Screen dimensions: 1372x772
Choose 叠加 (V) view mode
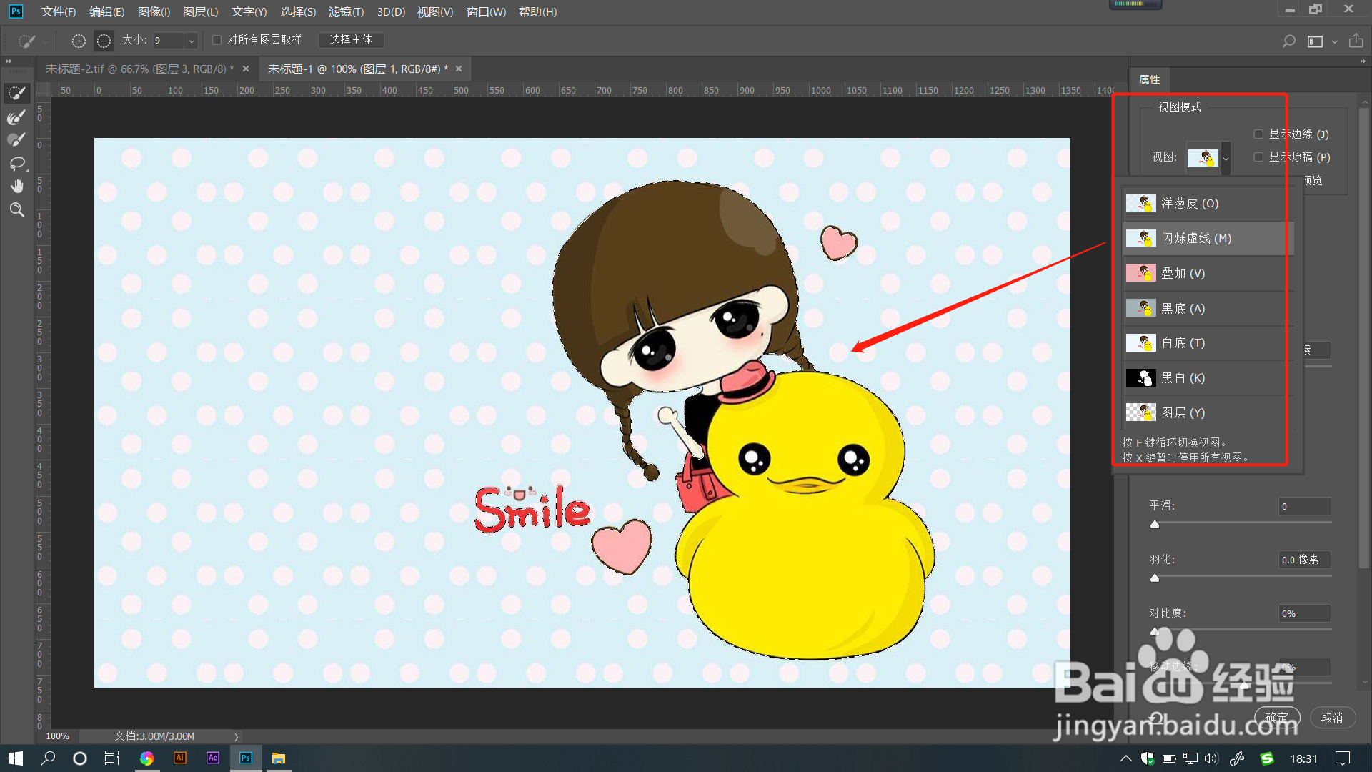pos(1208,273)
